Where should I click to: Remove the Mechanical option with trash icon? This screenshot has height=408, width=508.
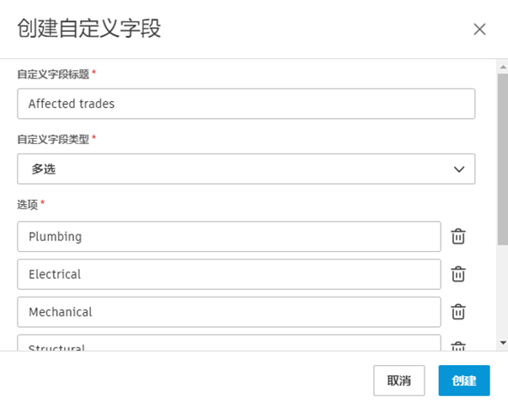point(458,312)
